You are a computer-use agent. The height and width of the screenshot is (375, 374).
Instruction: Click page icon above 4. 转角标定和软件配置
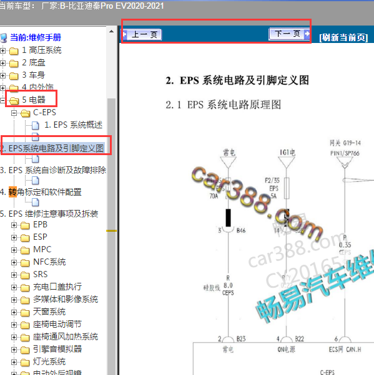36,181
